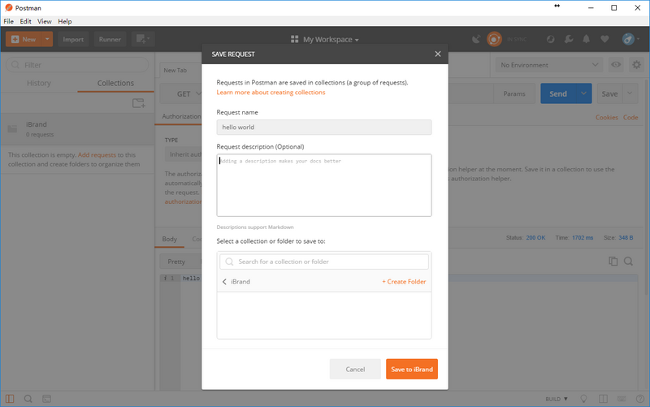Search the response with magnifier icon
Image resolution: width=650 pixels, height=407 pixels.
pos(628,261)
